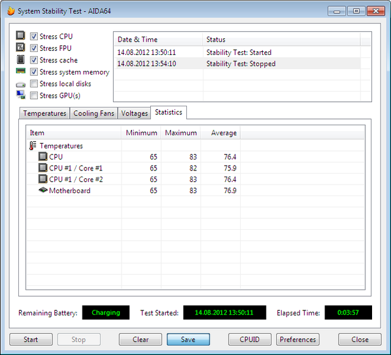Viewport: 391px width, 355px height.
Task: Click the disk drive icon beside Stress local disks
Action: pyautogui.click(x=21, y=84)
